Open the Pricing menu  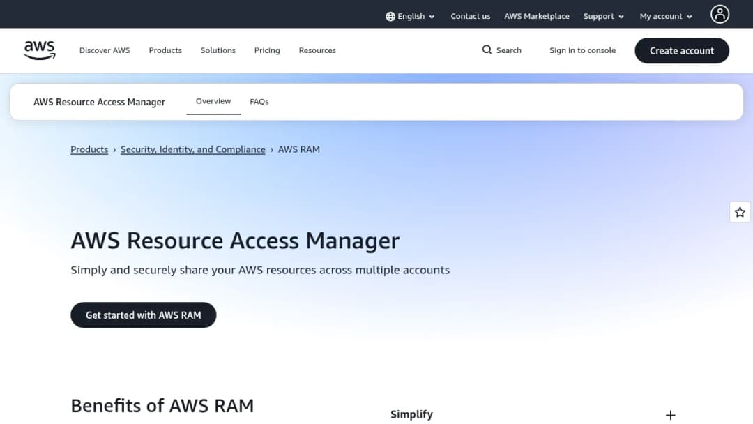(x=267, y=50)
